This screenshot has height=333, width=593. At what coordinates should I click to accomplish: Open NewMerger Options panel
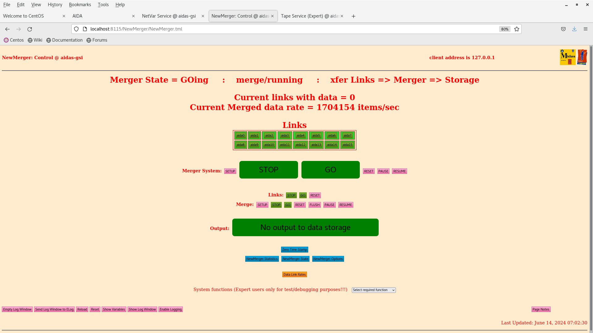coord(328,259)
